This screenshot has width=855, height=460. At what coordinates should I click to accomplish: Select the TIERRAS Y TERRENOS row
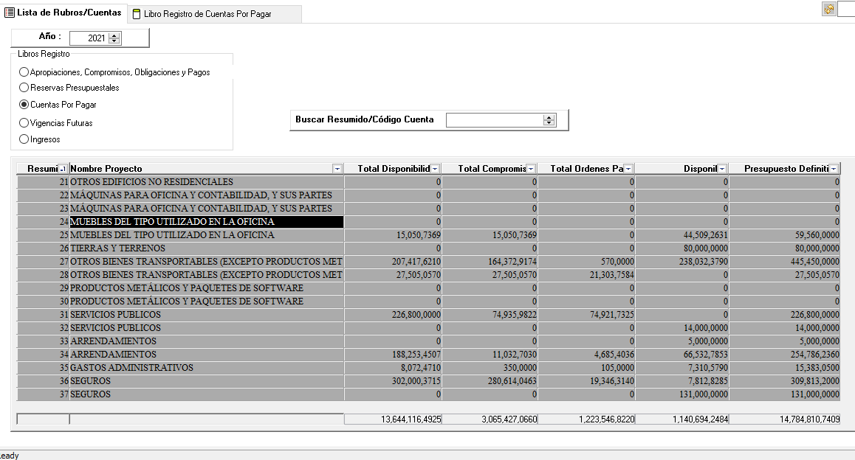click(117, 248)
